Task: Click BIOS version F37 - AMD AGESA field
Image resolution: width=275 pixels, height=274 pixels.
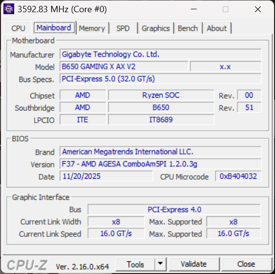Action: point(160,164)
